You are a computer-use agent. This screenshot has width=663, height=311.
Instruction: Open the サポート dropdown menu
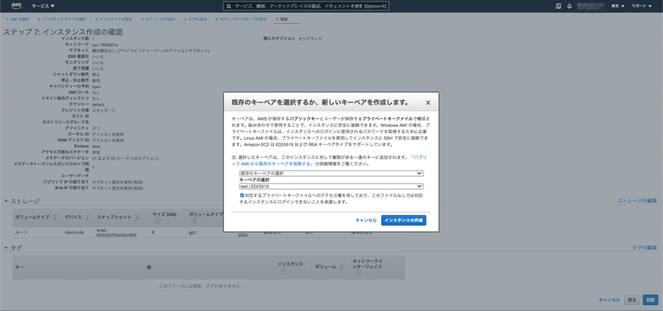(641, 7)
